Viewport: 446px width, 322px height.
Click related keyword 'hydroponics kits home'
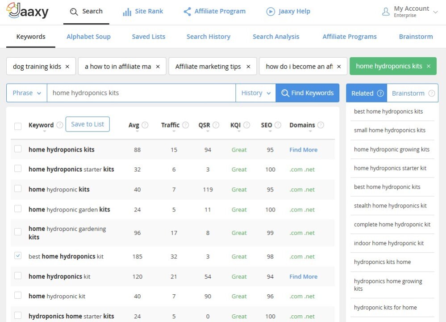[382, 262]
